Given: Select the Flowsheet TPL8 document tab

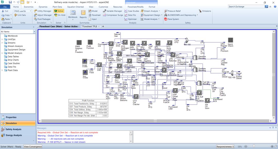Looking at the screenshot, I should (90, 27).
